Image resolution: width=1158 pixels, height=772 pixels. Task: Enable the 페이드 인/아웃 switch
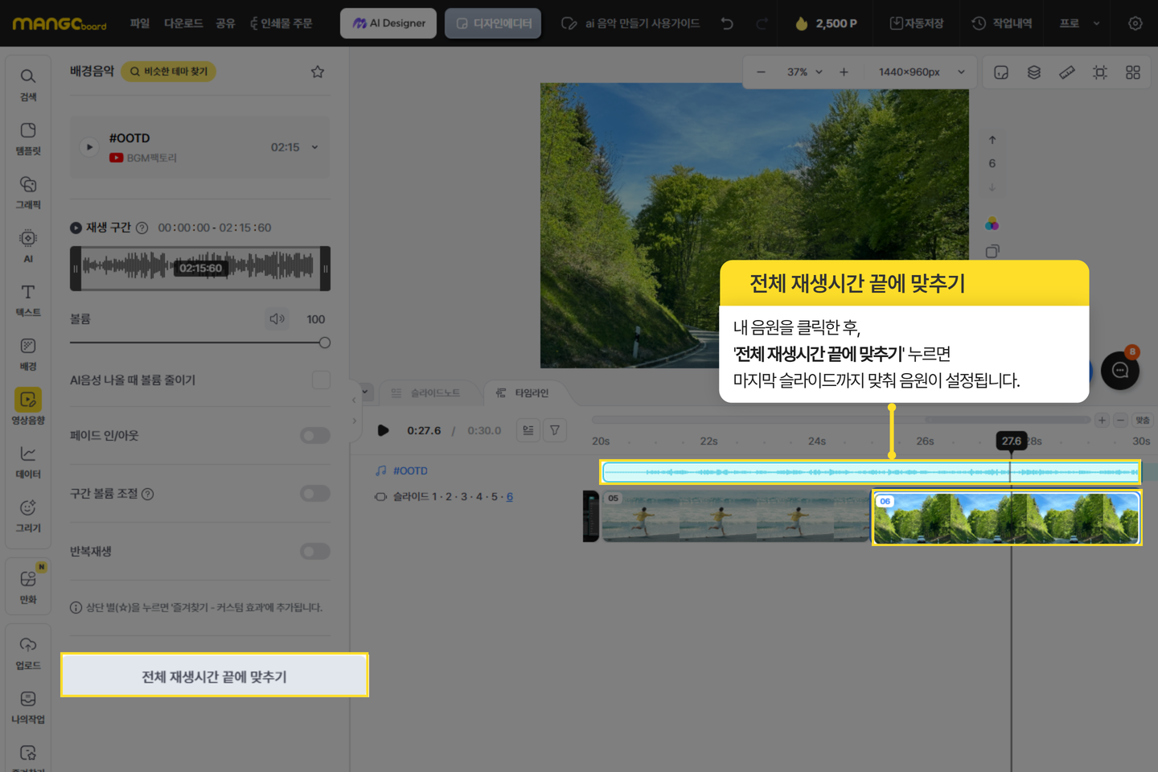pyautogui.click(x=315, y=435)
